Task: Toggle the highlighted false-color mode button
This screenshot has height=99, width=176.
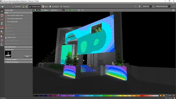Action: click(x=163, y=96)
